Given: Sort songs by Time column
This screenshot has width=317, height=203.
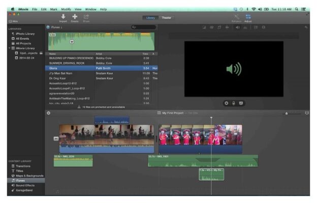Looking at the screenshot, I should pos(146,54).
